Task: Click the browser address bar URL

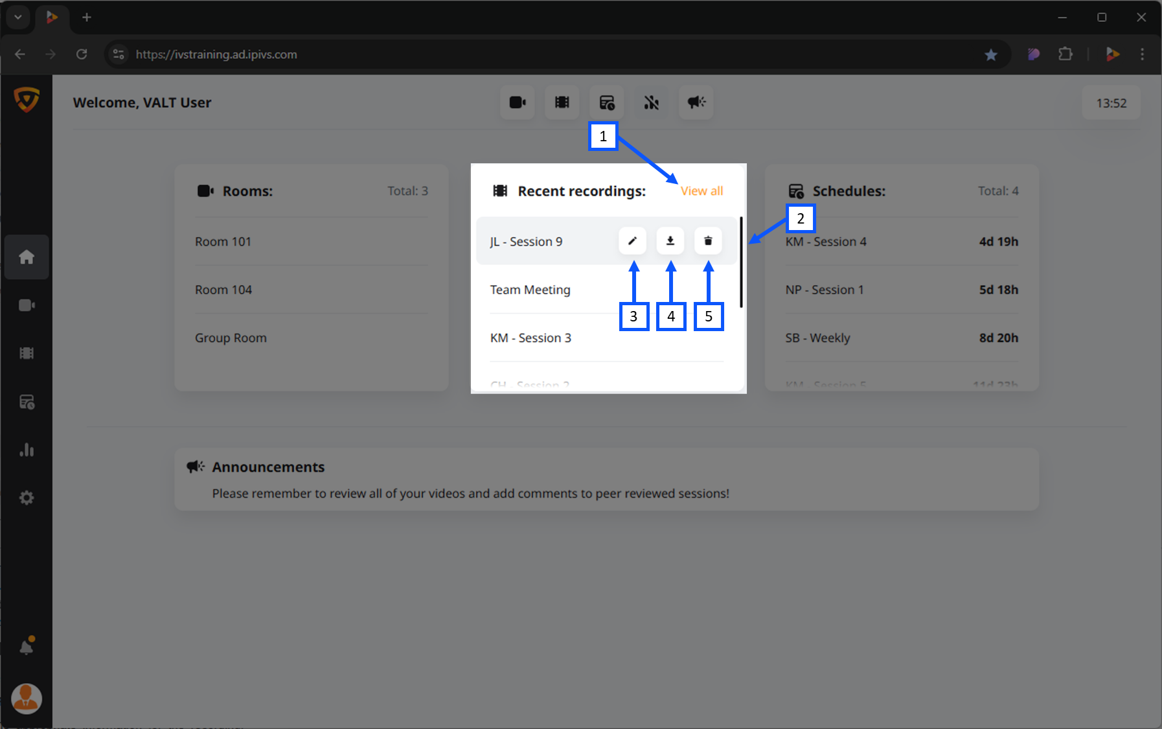Action: coord(216,54)
